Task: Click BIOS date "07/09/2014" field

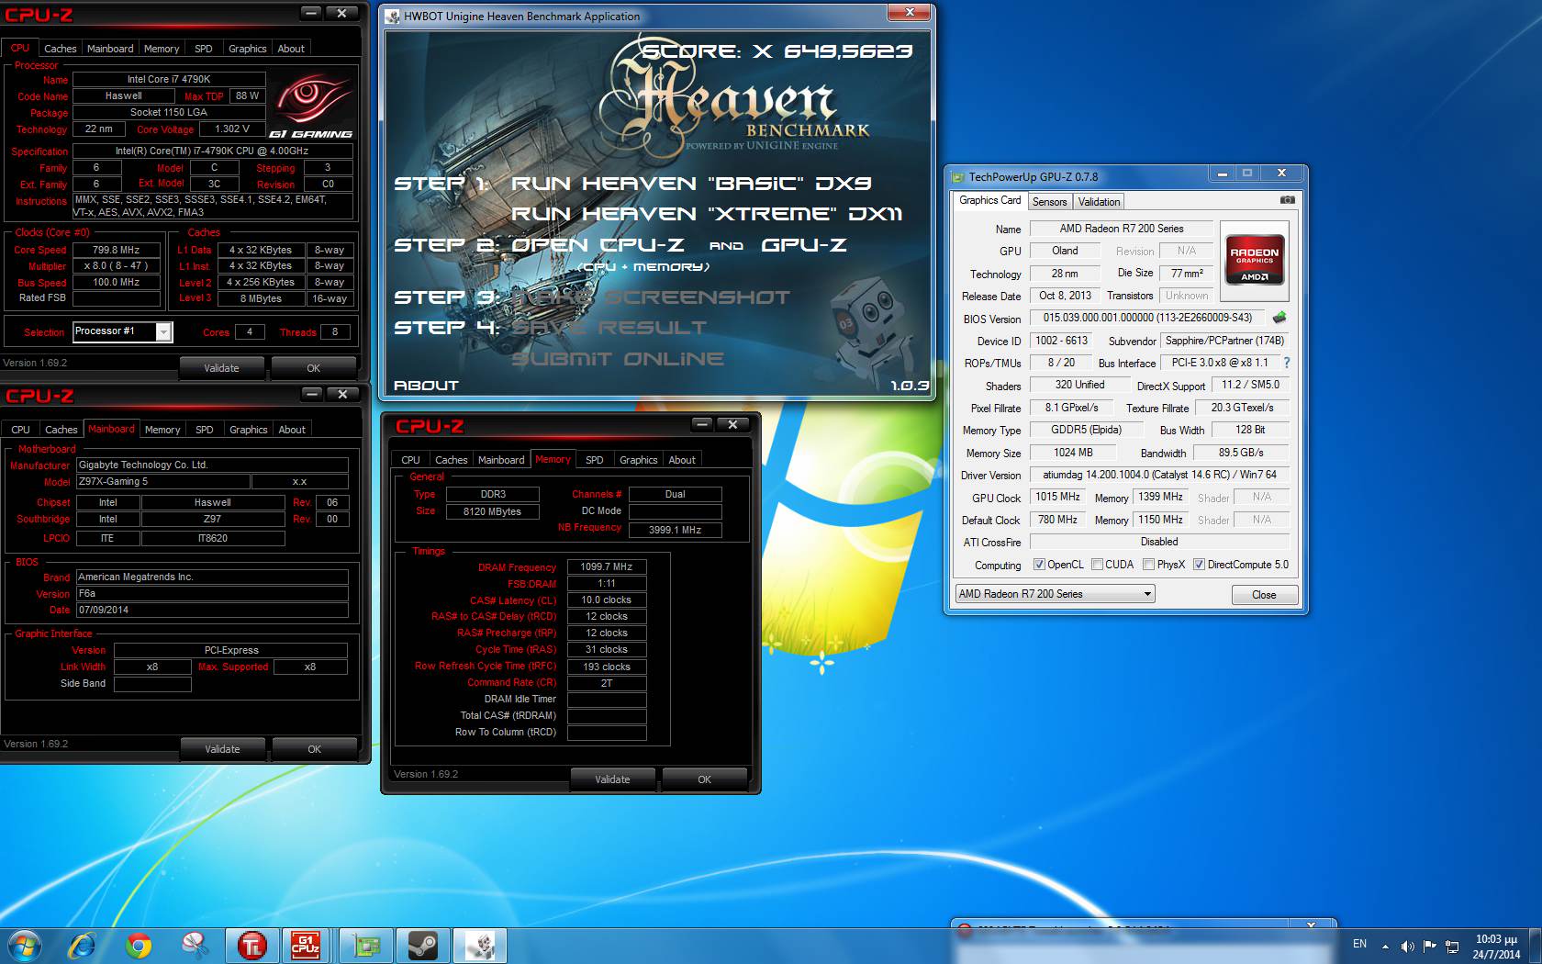Action: coord(212,610)
